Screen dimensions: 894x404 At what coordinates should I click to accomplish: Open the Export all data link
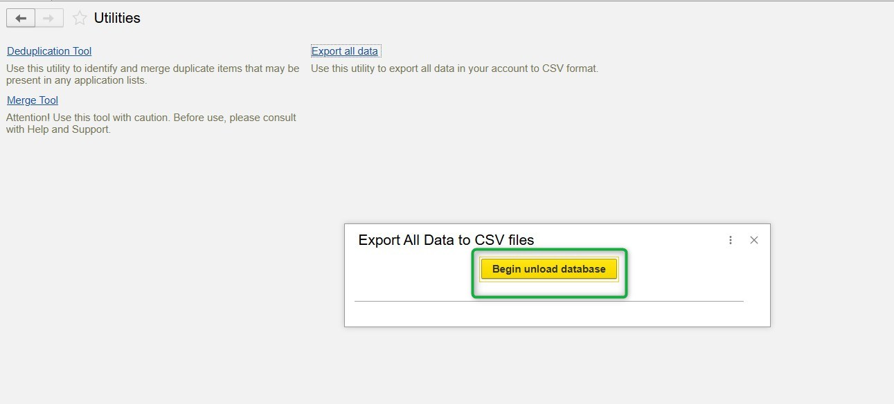tap(345, 51)
